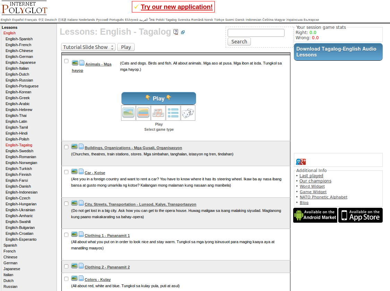This screenshot has width=390, height=291.
Task: Click the help question mark icon
Action: click(176, 32)
